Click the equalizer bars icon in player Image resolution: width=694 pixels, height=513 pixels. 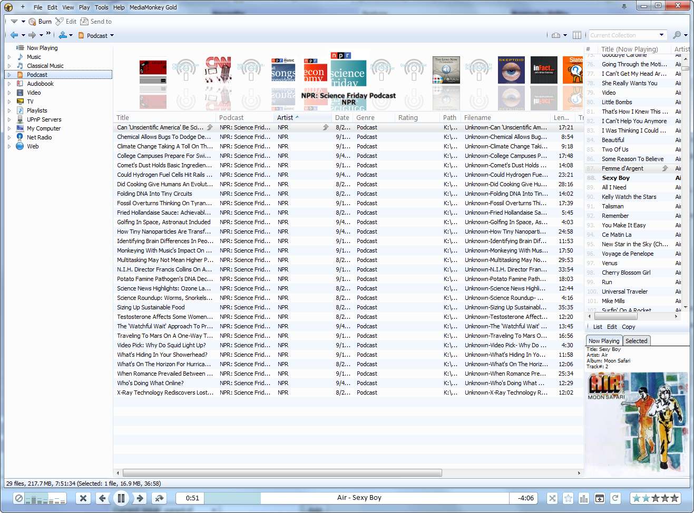pyautogui.click(x=584, y=498)
